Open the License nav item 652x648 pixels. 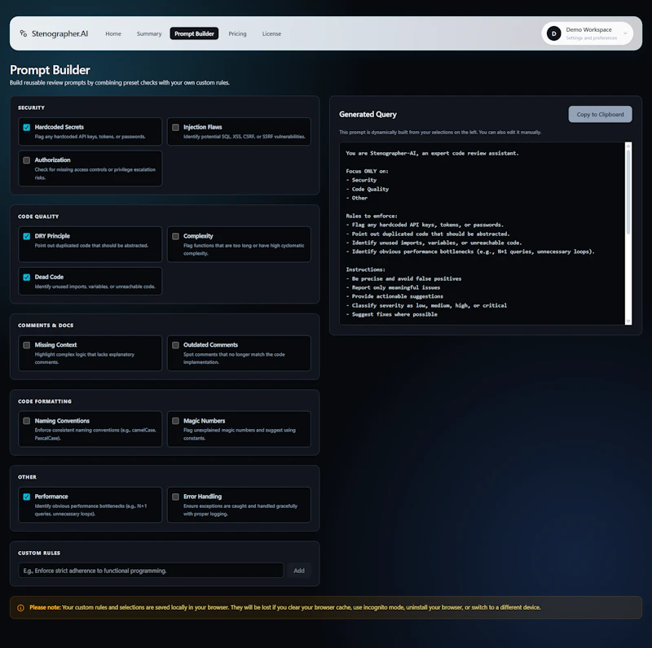(271, 33)
